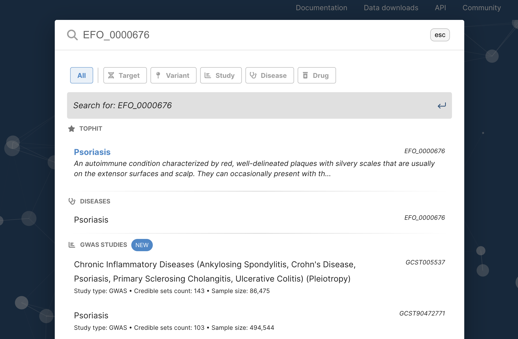Image resolution: width=518 pixels, height=339 pixels.
Task: Select the Target filter with DNA icon
Action: pos(125,75)
